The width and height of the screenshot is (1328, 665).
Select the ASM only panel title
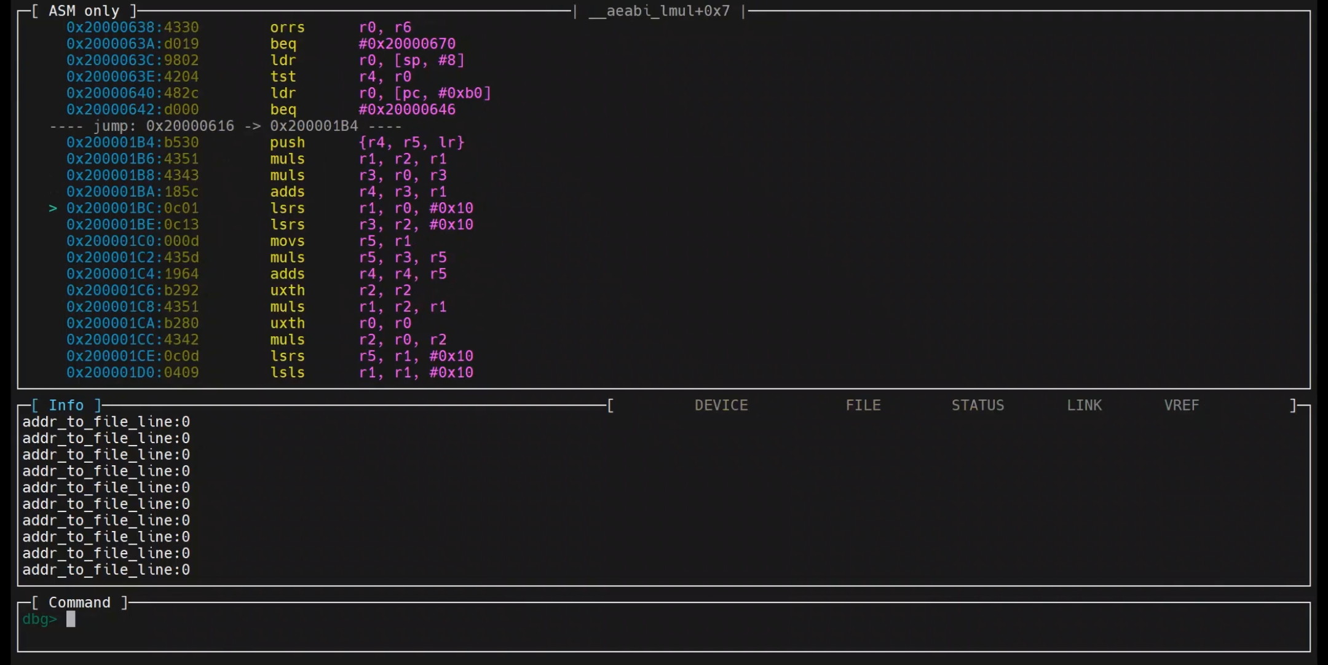84,11
